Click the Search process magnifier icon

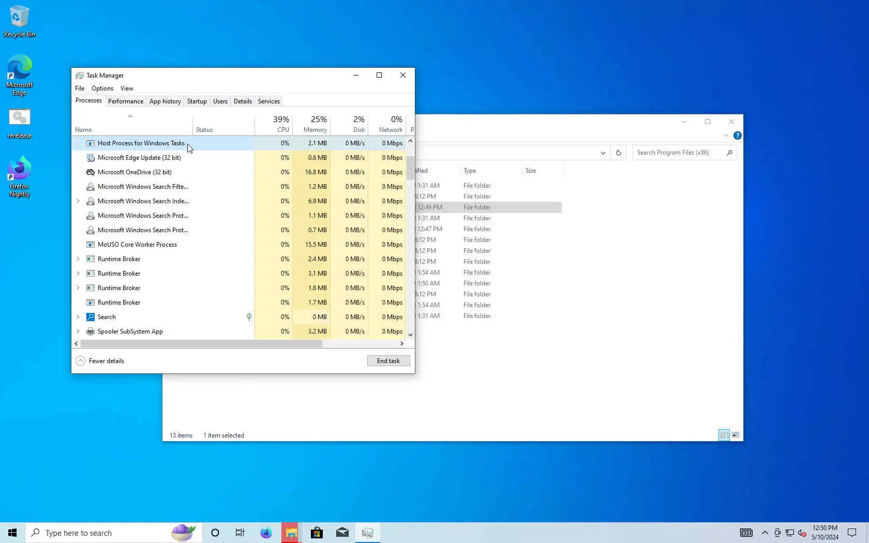pyautogui.click(x=91, y=317)
